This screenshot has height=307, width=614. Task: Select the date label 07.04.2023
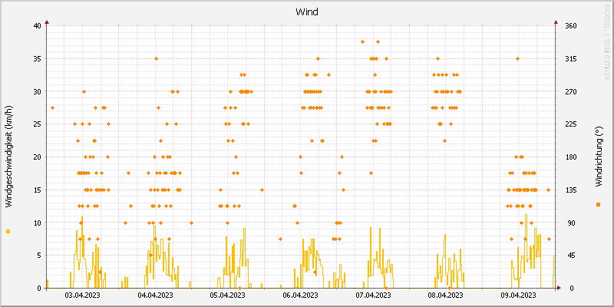click(x=374, y=295)
